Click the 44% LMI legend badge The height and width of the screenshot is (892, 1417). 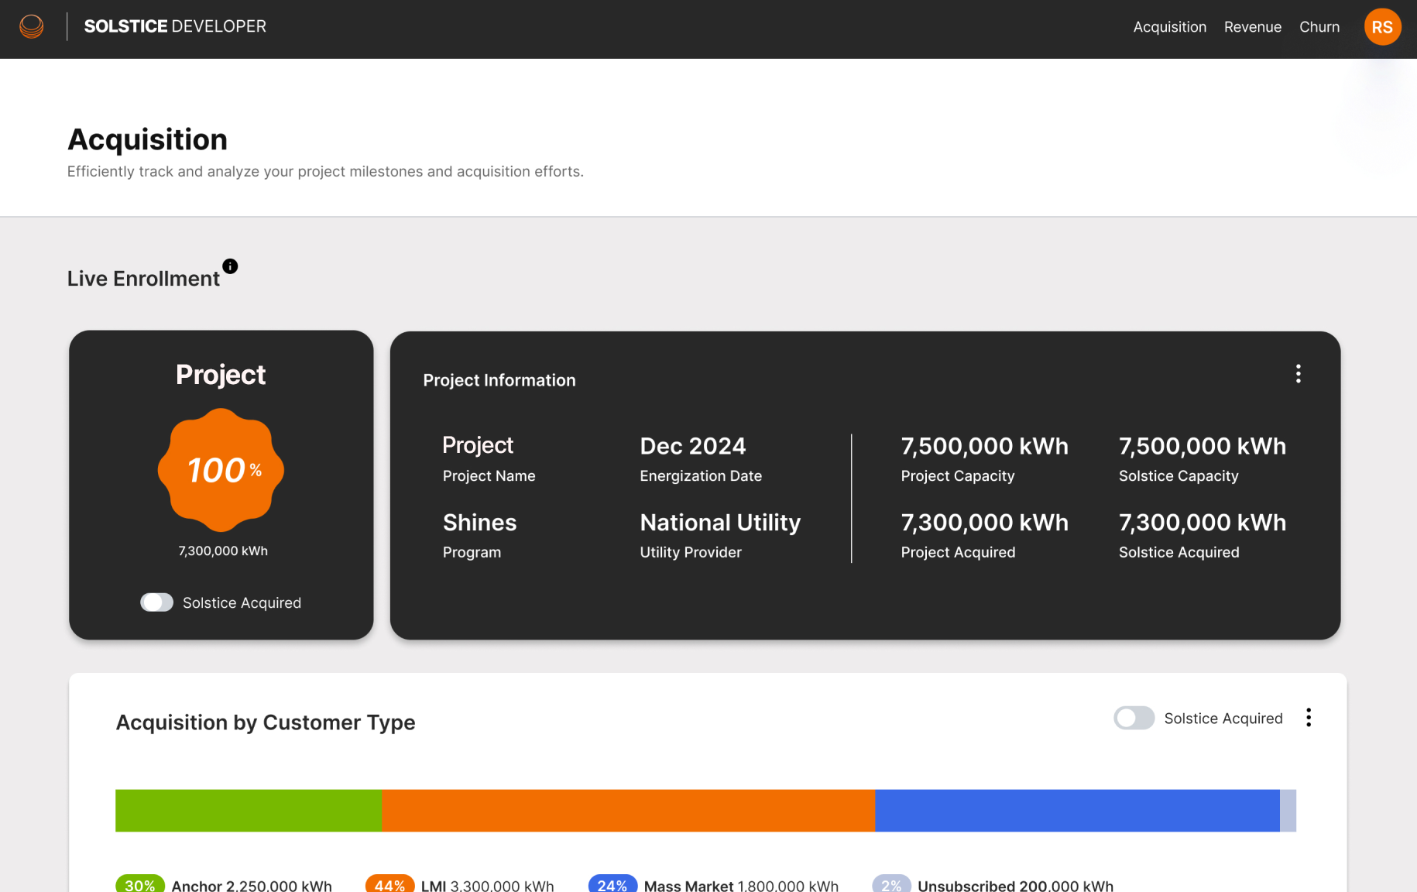click(389, 884)
